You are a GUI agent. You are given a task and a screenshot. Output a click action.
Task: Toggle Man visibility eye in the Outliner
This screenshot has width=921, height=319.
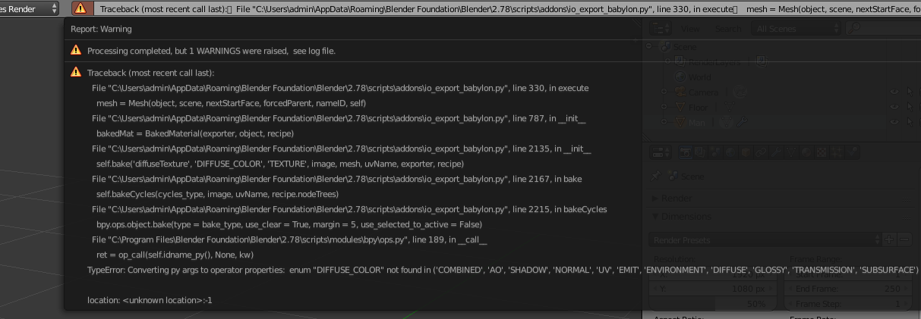tap(893, 122)
